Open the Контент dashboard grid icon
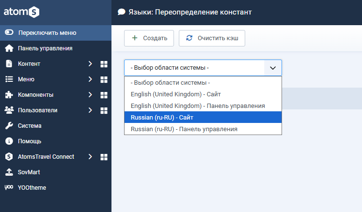 [x=104, y=64]
